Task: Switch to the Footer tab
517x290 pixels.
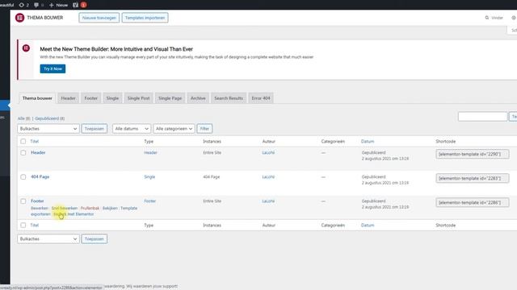Action: pyautogui.click(x=90, y=98)
